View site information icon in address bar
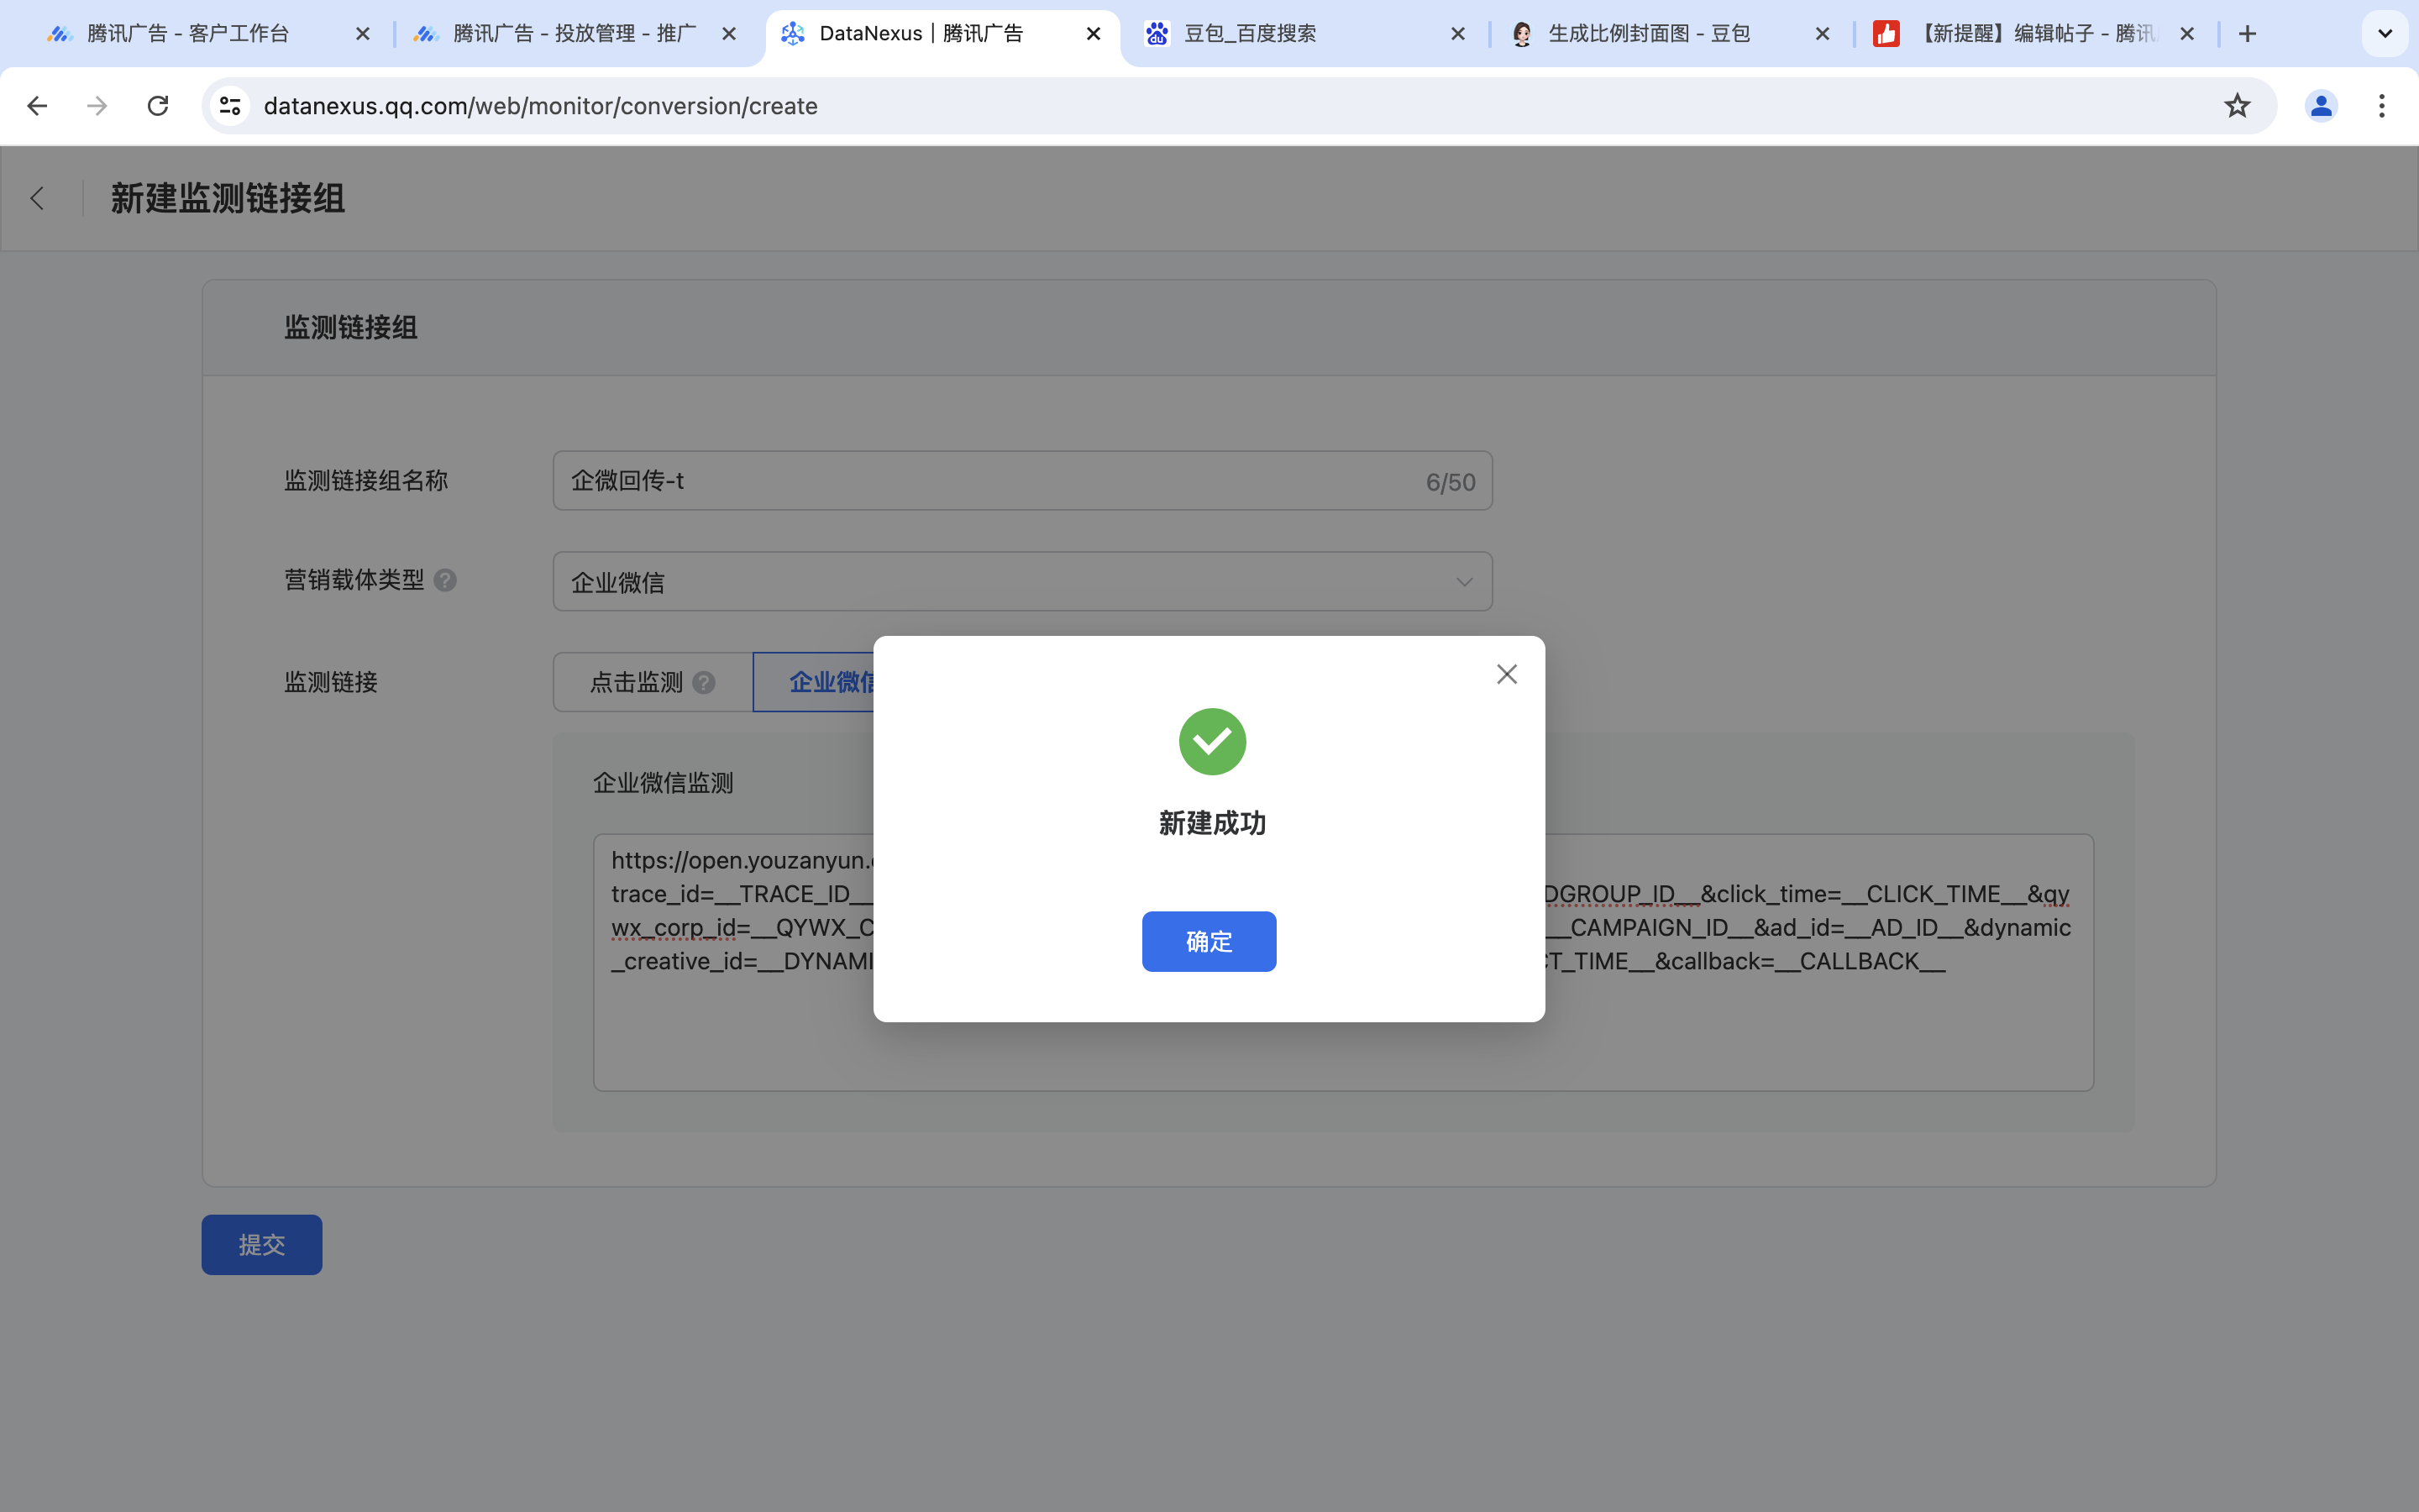2419x1512 pixels. tap(230, 106)
